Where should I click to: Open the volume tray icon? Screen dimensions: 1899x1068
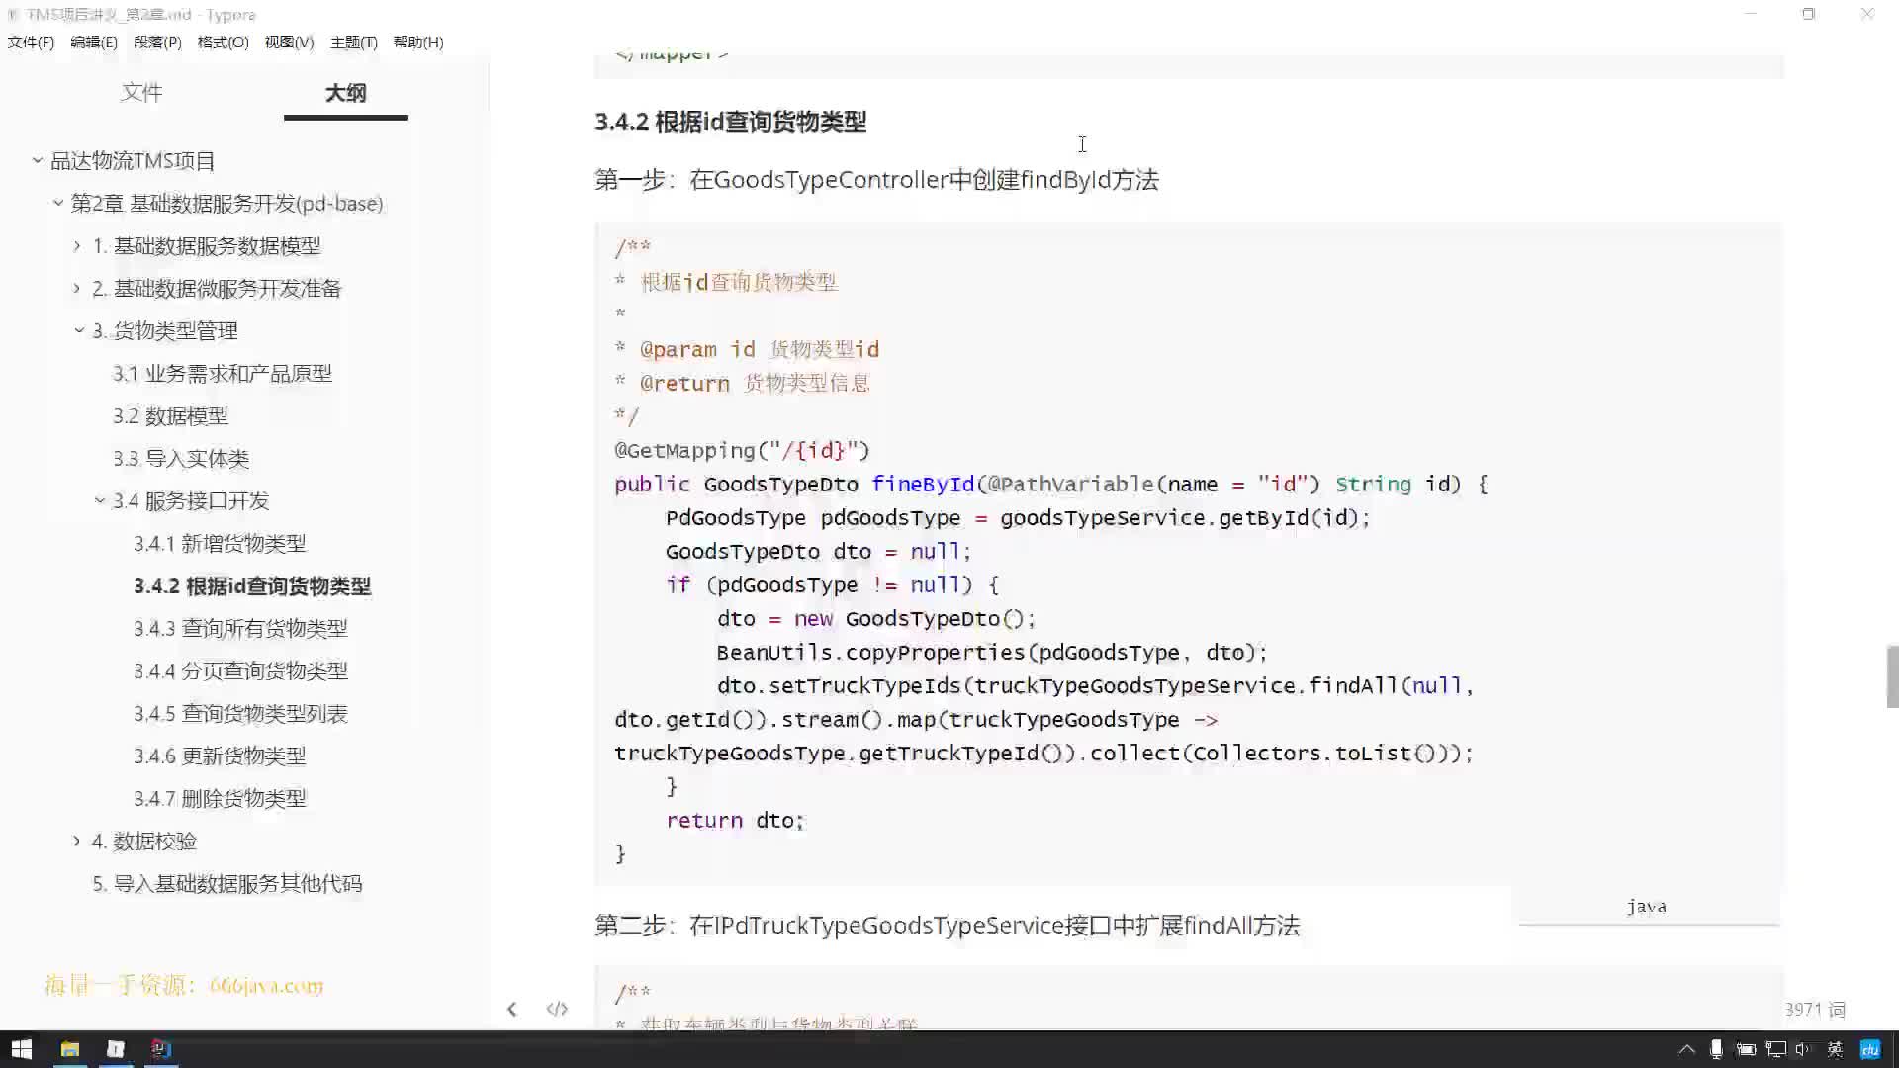pyautogui.click(x=1803, y=1049)
